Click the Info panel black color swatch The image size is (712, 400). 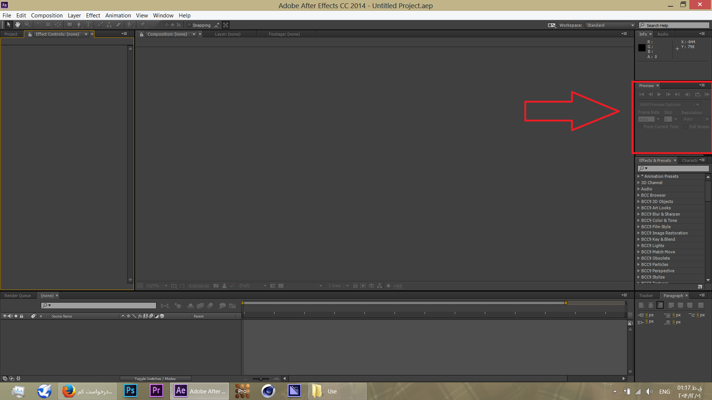(642, 48)
